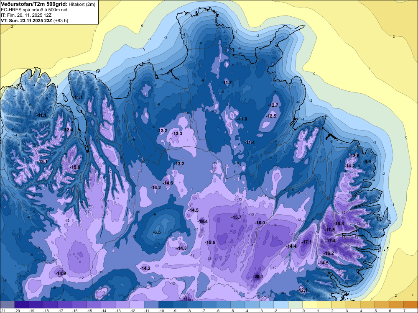
Task: Click the legend swatch between 0 and 1
Action: [x=310, y=305]
